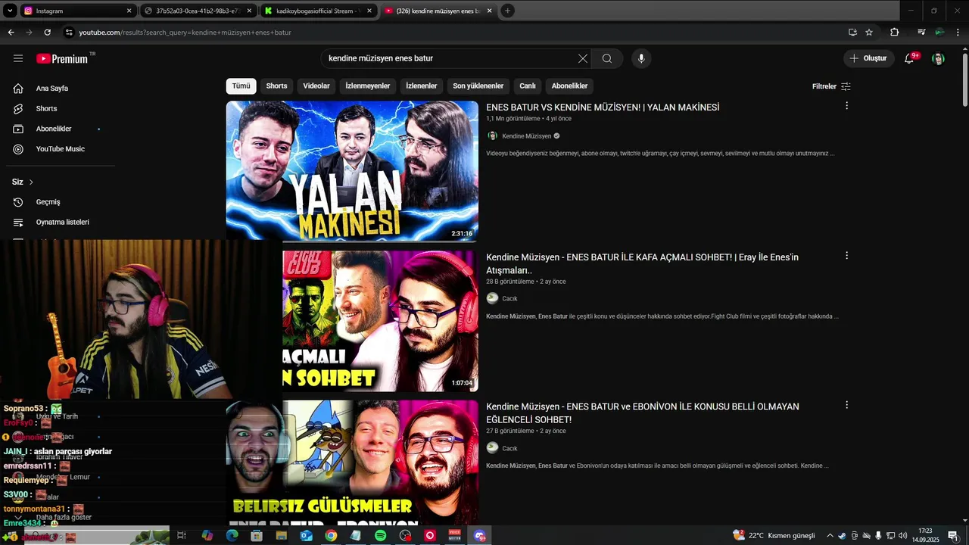Open the YouTube hamburger guide menu
Viewport: 969px width, 545px height.
tap(18, 58)
